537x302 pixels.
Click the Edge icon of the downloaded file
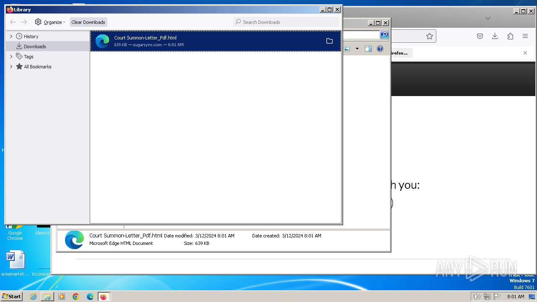pos(102,41)
